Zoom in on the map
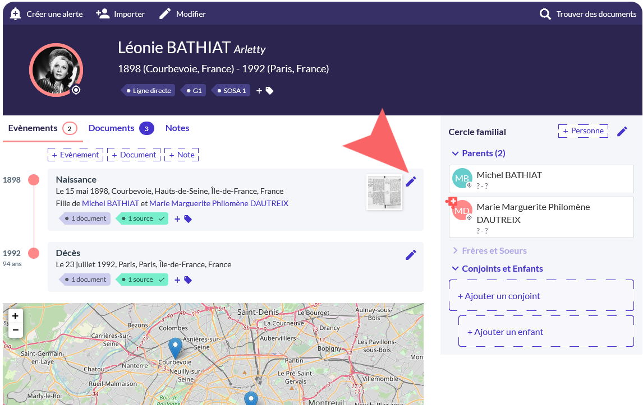This screenshot has height=405, width=643. tap(15, 316)
